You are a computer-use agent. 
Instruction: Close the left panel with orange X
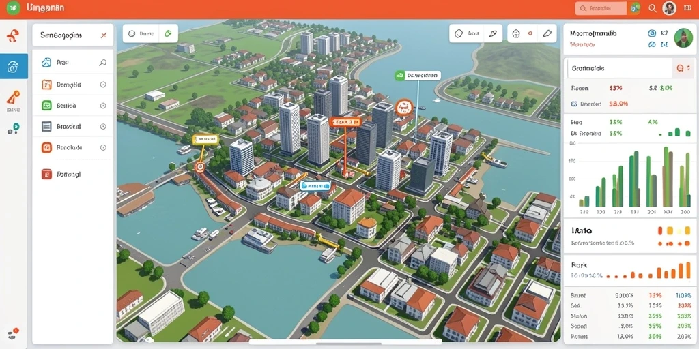click(104, 35)
